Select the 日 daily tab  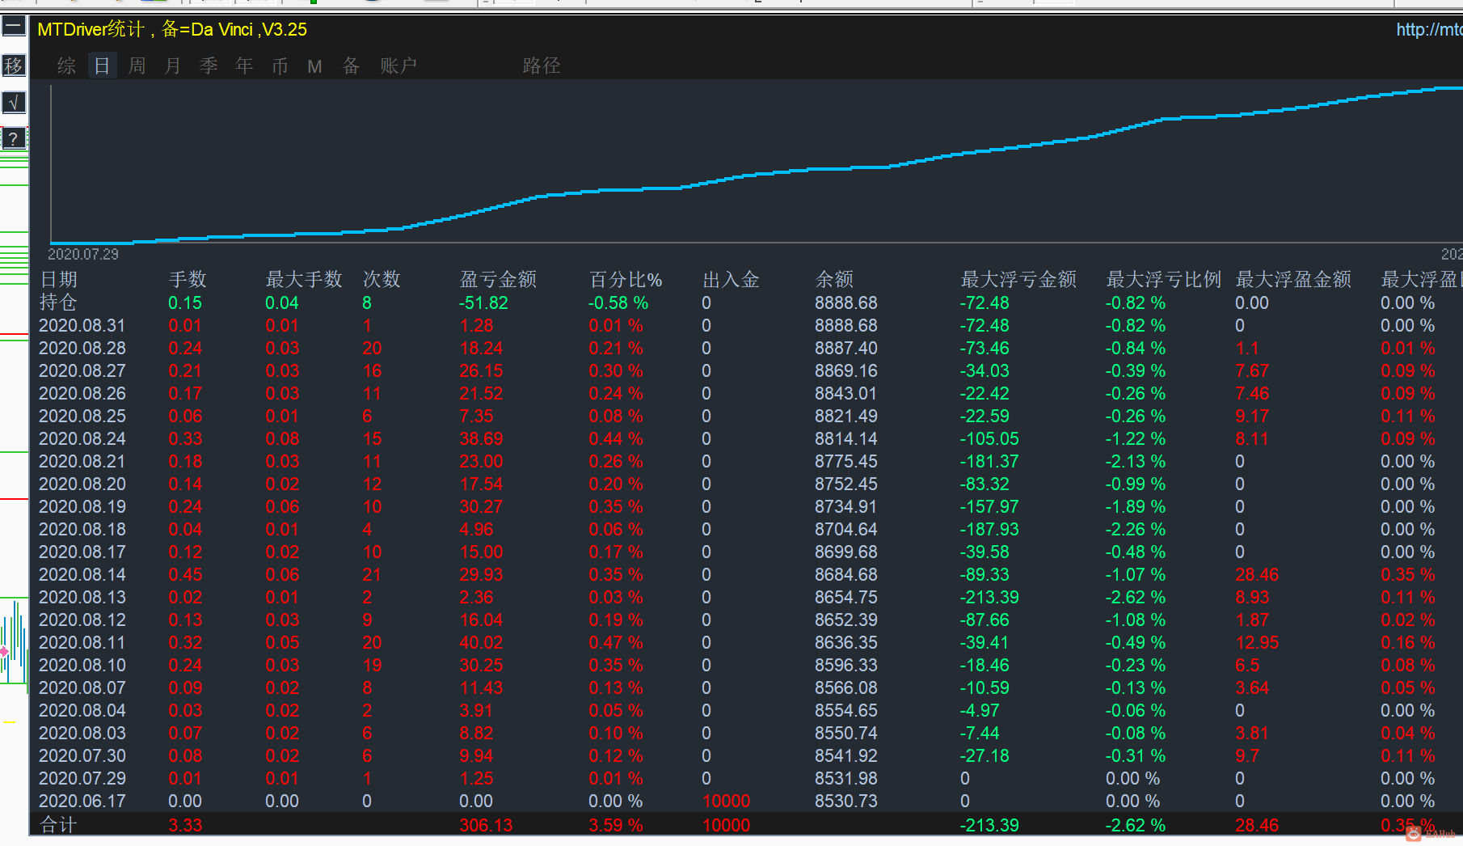coord(102,66)
